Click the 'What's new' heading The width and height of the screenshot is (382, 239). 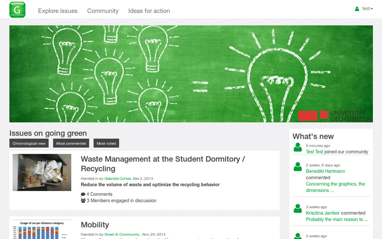coord(313,136)
